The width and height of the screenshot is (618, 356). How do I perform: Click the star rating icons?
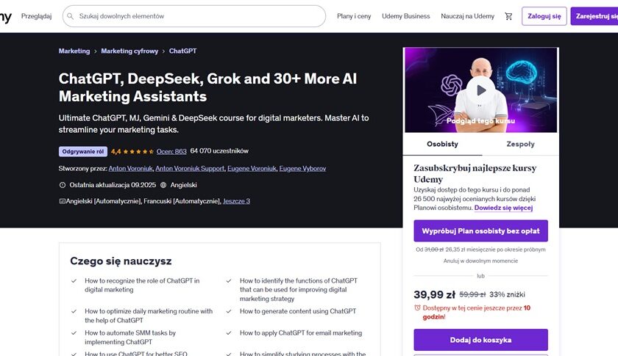tap(138, 151)
